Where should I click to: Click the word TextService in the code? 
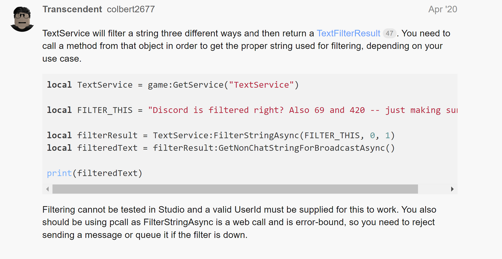(105, 84)
